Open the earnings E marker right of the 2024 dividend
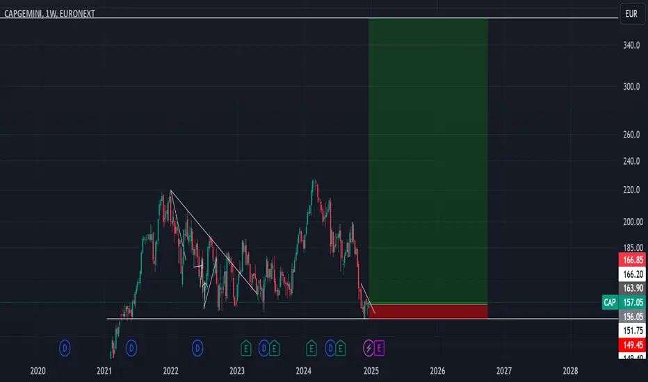This screenshot has width=648, height=382. coord(341,348)
